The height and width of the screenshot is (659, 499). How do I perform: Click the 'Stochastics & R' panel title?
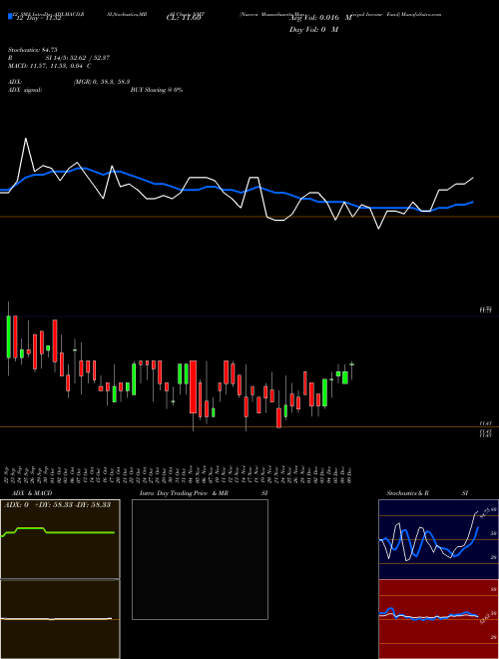click(x=407, y=493)
